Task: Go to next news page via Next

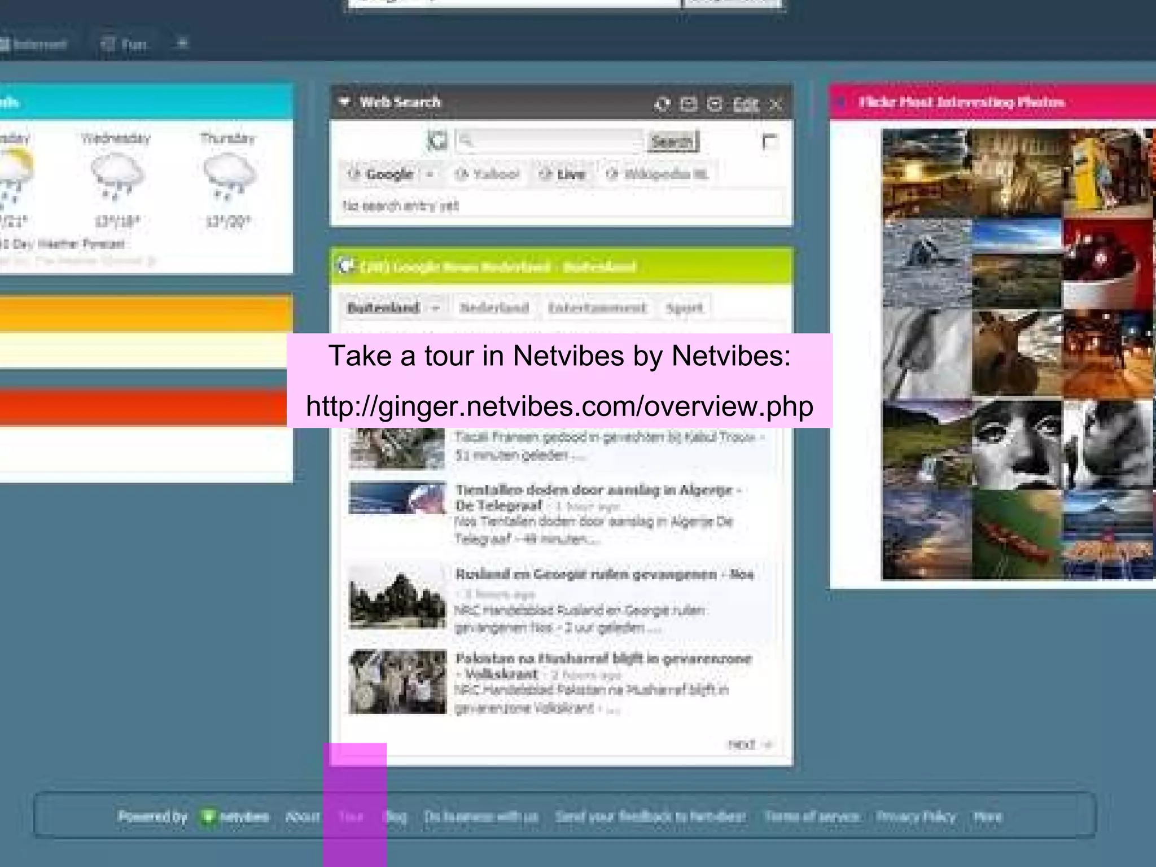Action: coord(749,745)
